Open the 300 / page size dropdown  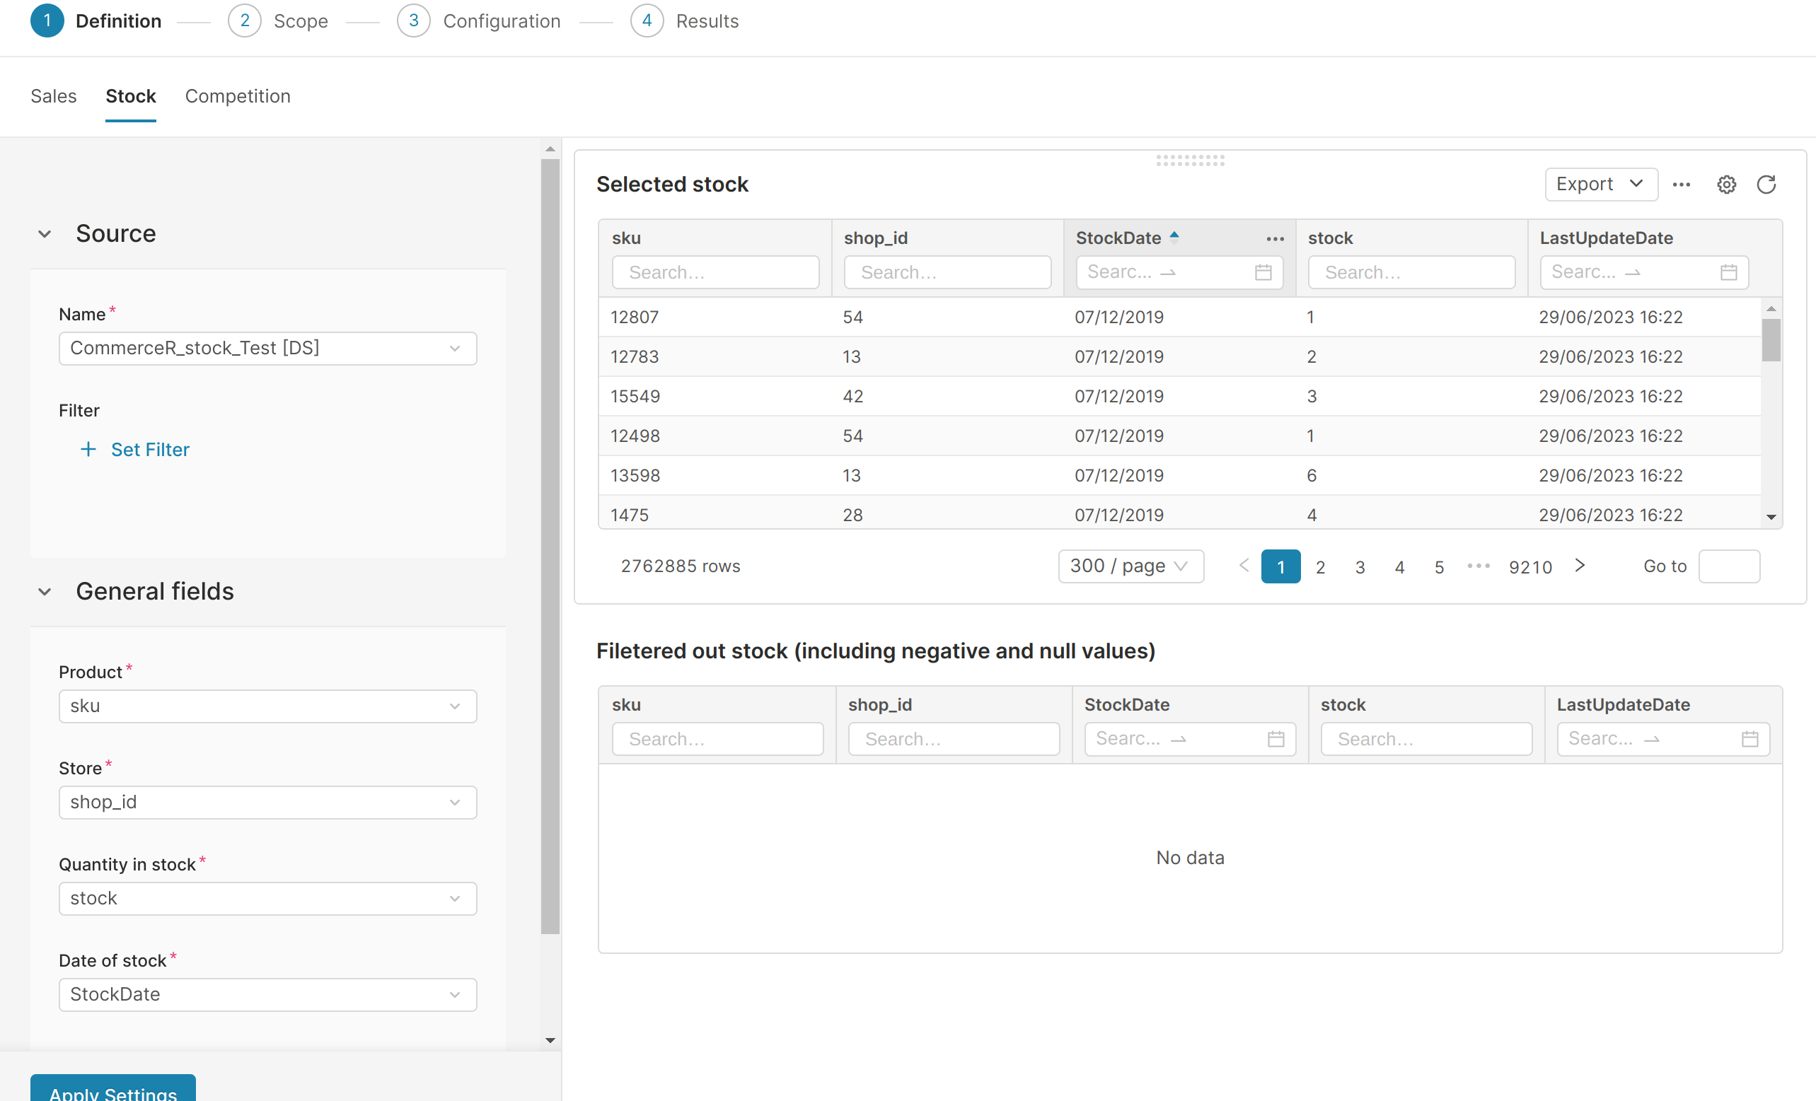[1130, 566]
